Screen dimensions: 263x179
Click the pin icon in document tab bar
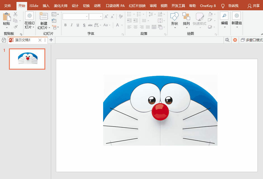click(227, 40)
